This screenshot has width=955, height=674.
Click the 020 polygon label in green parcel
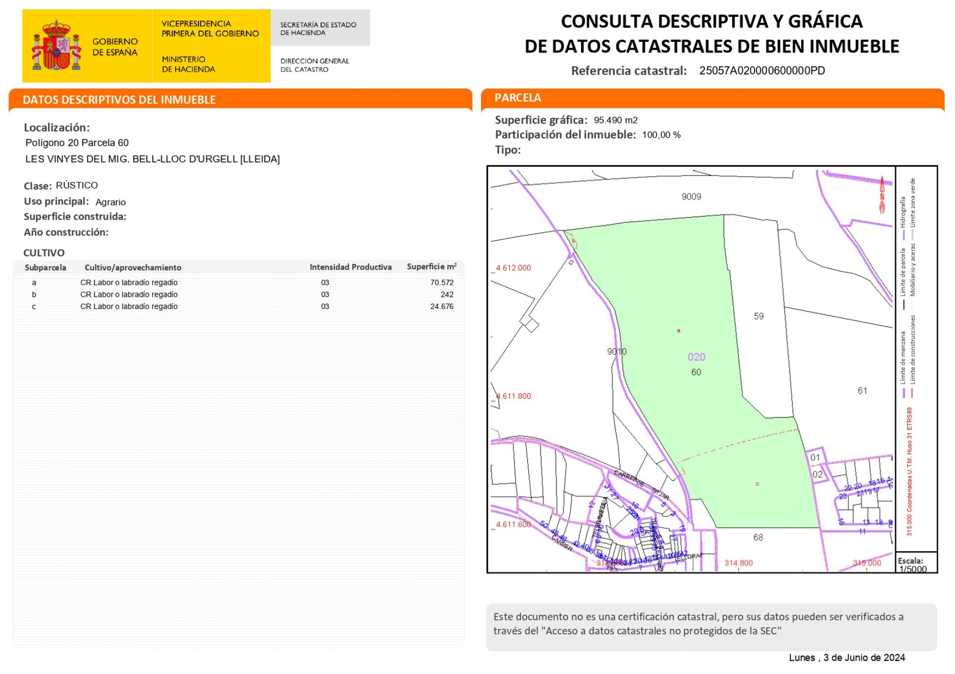pyautogui.click(x=696, y=357)
